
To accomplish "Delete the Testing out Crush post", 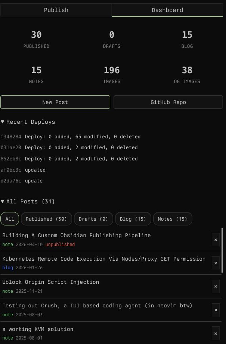I will 216,310.
